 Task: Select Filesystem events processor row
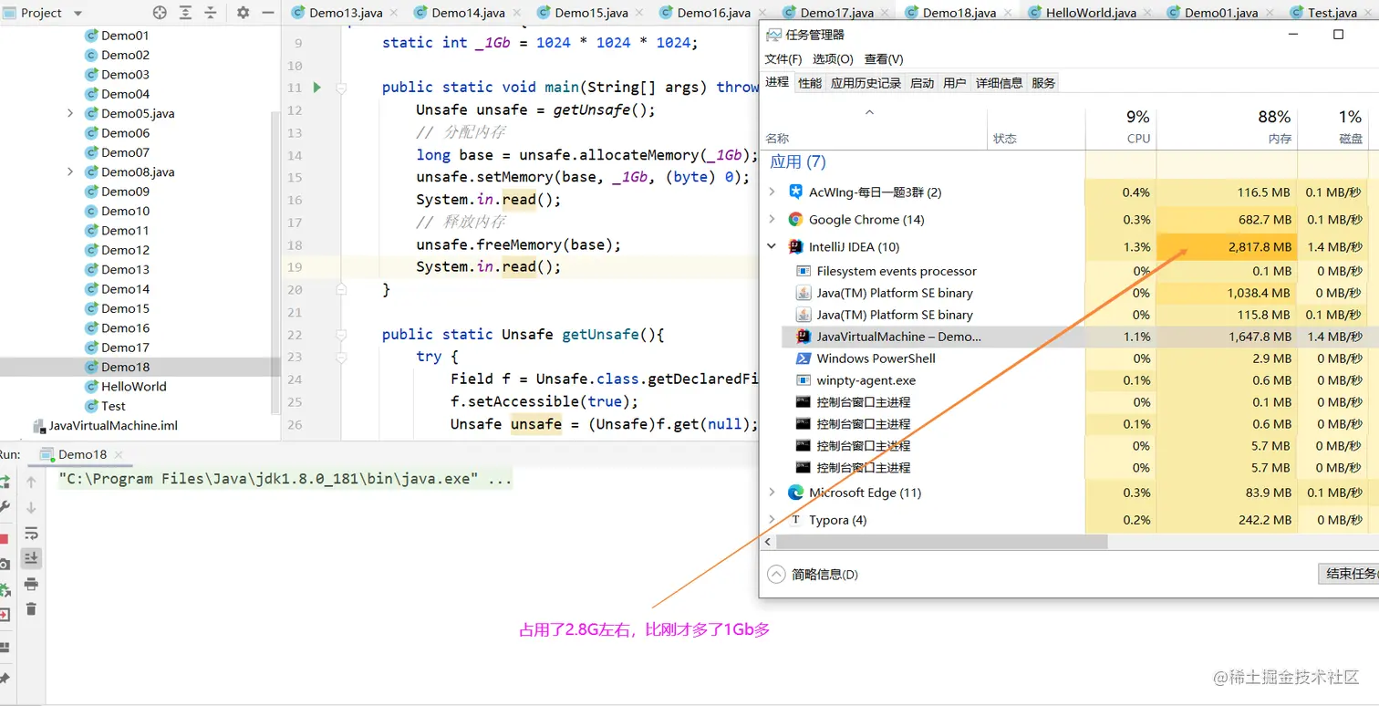click(1068, 271)
